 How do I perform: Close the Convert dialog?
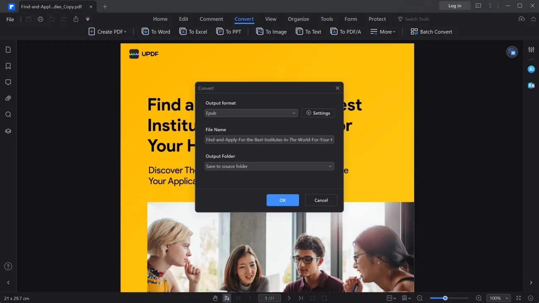point(337,88)
